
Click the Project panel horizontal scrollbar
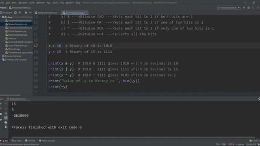tap(10, 95)
